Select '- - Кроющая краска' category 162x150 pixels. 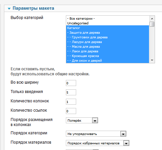[x=107, y=56]
